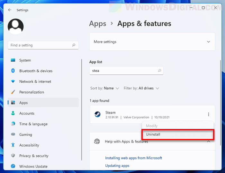Image resolution: width=225 pixels, height=173 pixels.
Task: Go to Gaming settings
Action: click(26, 135)
